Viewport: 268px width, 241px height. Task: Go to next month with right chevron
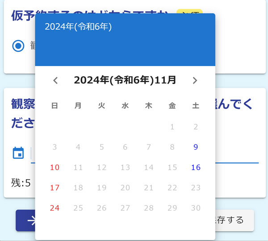click(195, 80)
